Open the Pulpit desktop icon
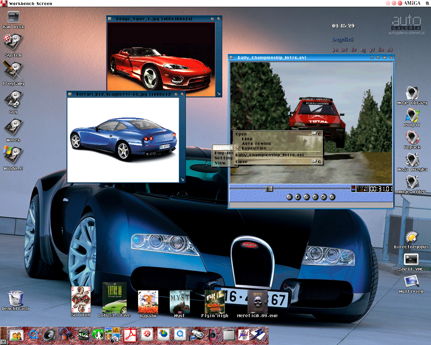The image size is (431, 345). click(412, 116)
